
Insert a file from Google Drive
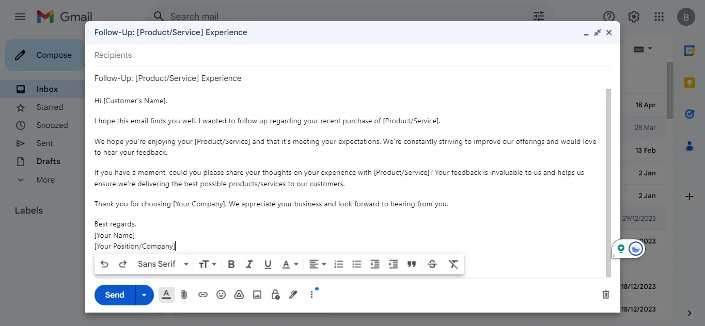click(239, 295)
